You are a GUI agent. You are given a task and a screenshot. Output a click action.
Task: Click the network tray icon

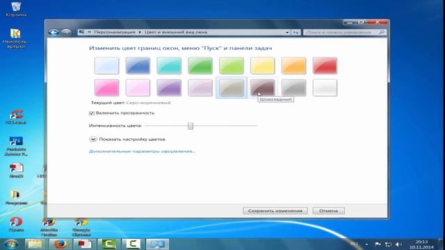click(388, 244)
